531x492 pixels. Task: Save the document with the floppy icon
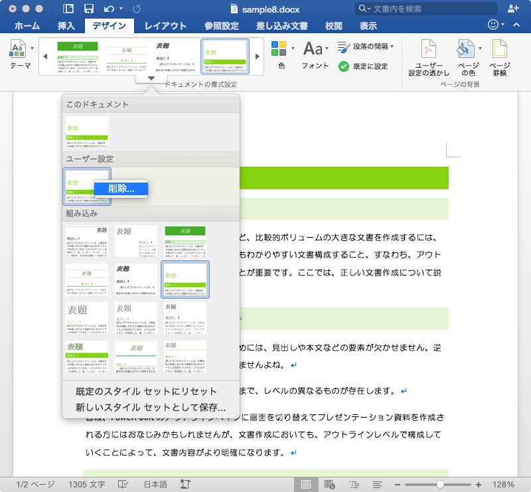tap(89, 9)
